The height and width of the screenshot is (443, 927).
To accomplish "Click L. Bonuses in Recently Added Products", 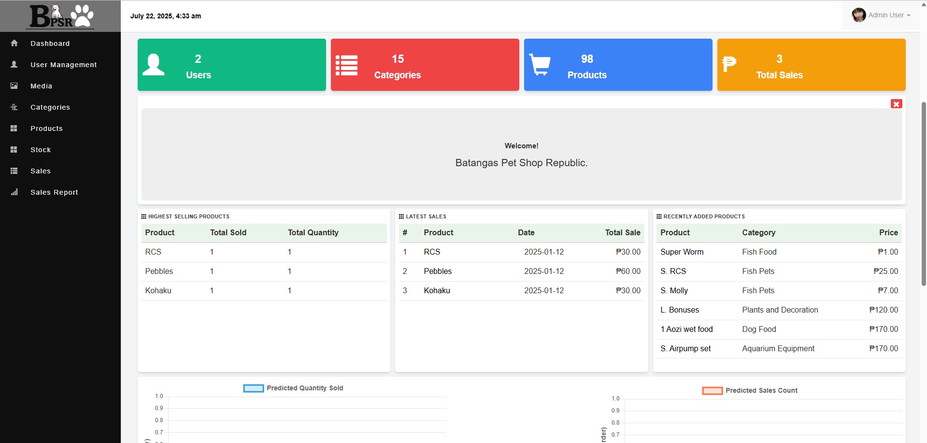I will tap(680, 310).
